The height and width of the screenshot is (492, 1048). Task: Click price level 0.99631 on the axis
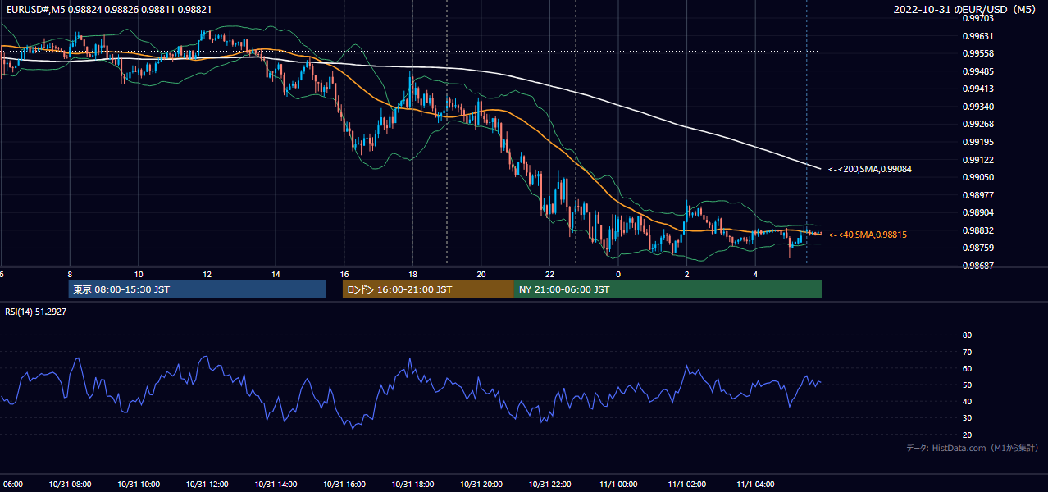[977, 36]
